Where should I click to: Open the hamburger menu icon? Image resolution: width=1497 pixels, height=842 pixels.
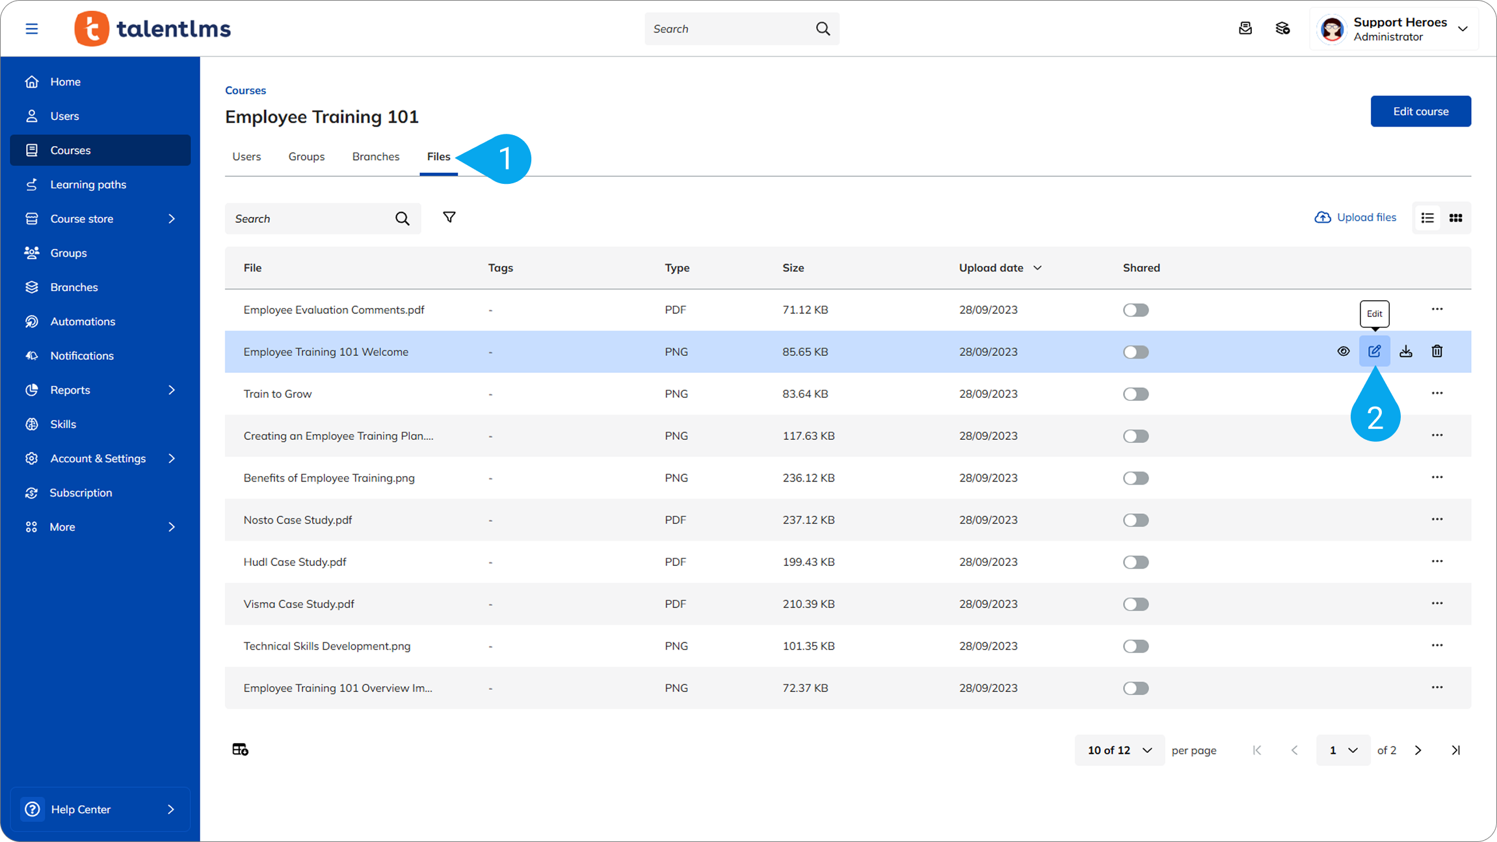point(31,29)
